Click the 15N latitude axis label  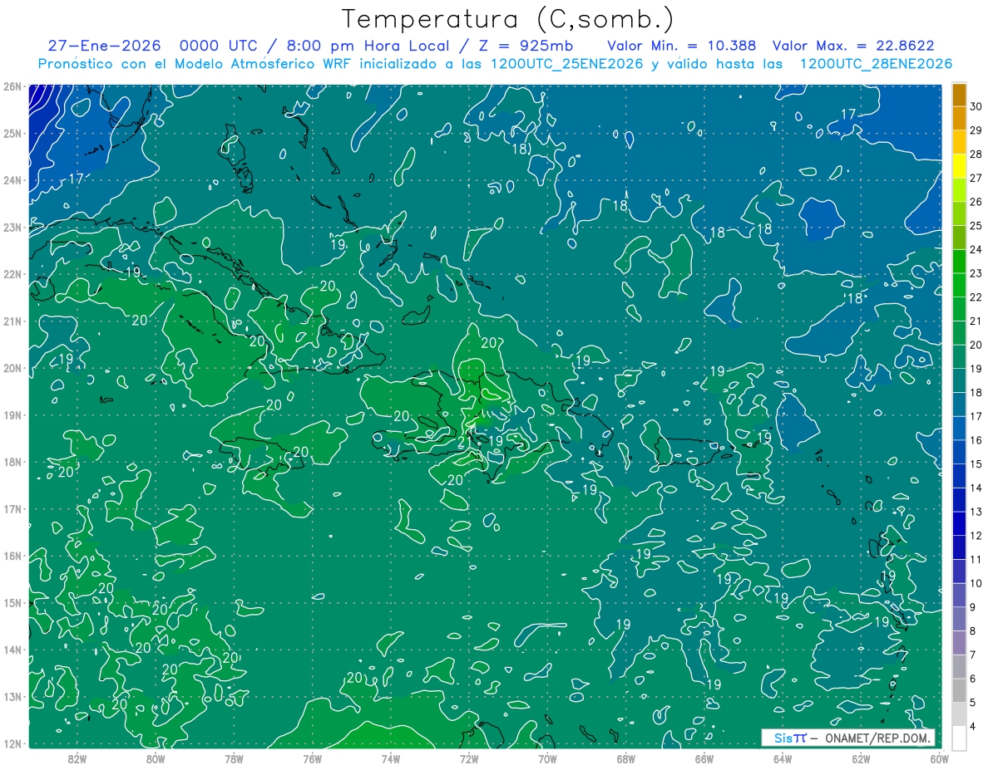tap(12, 603)
